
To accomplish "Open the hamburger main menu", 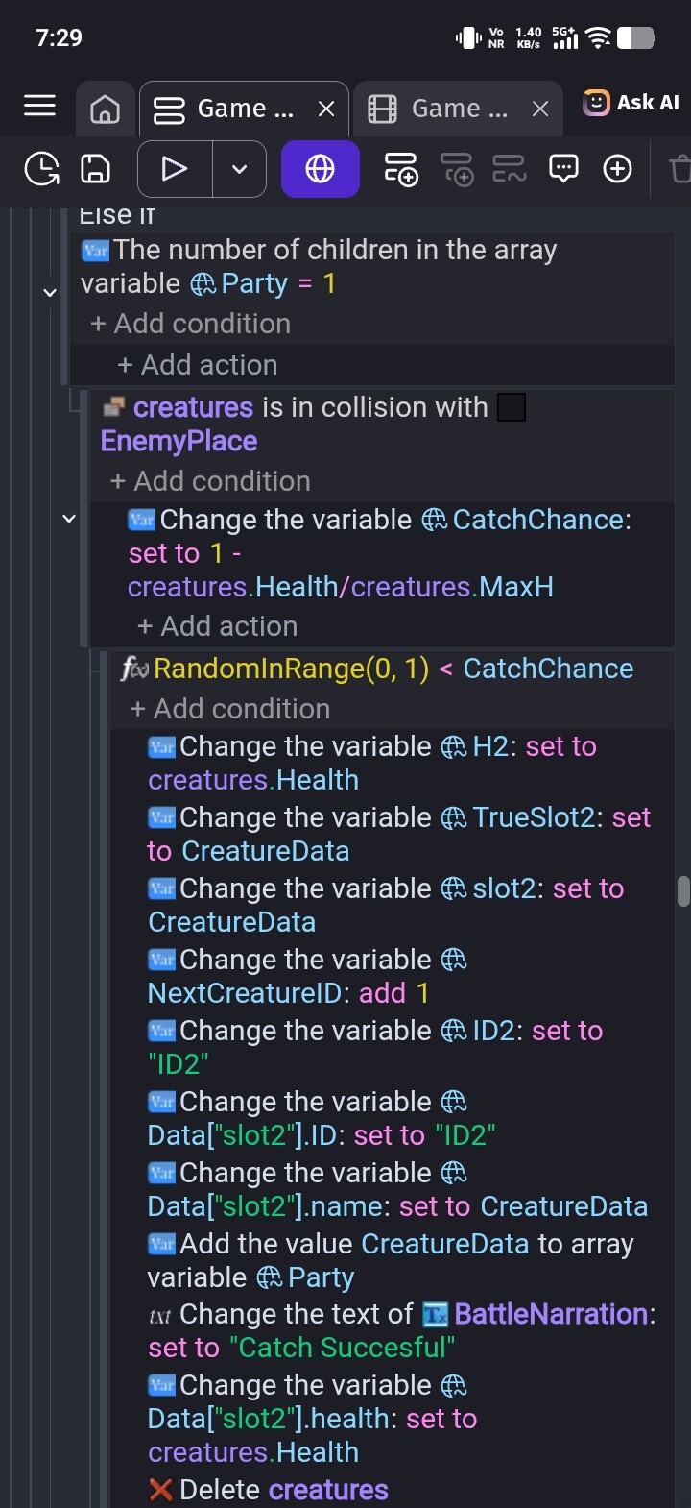I will pyautogui.click(x=39, y=106).
